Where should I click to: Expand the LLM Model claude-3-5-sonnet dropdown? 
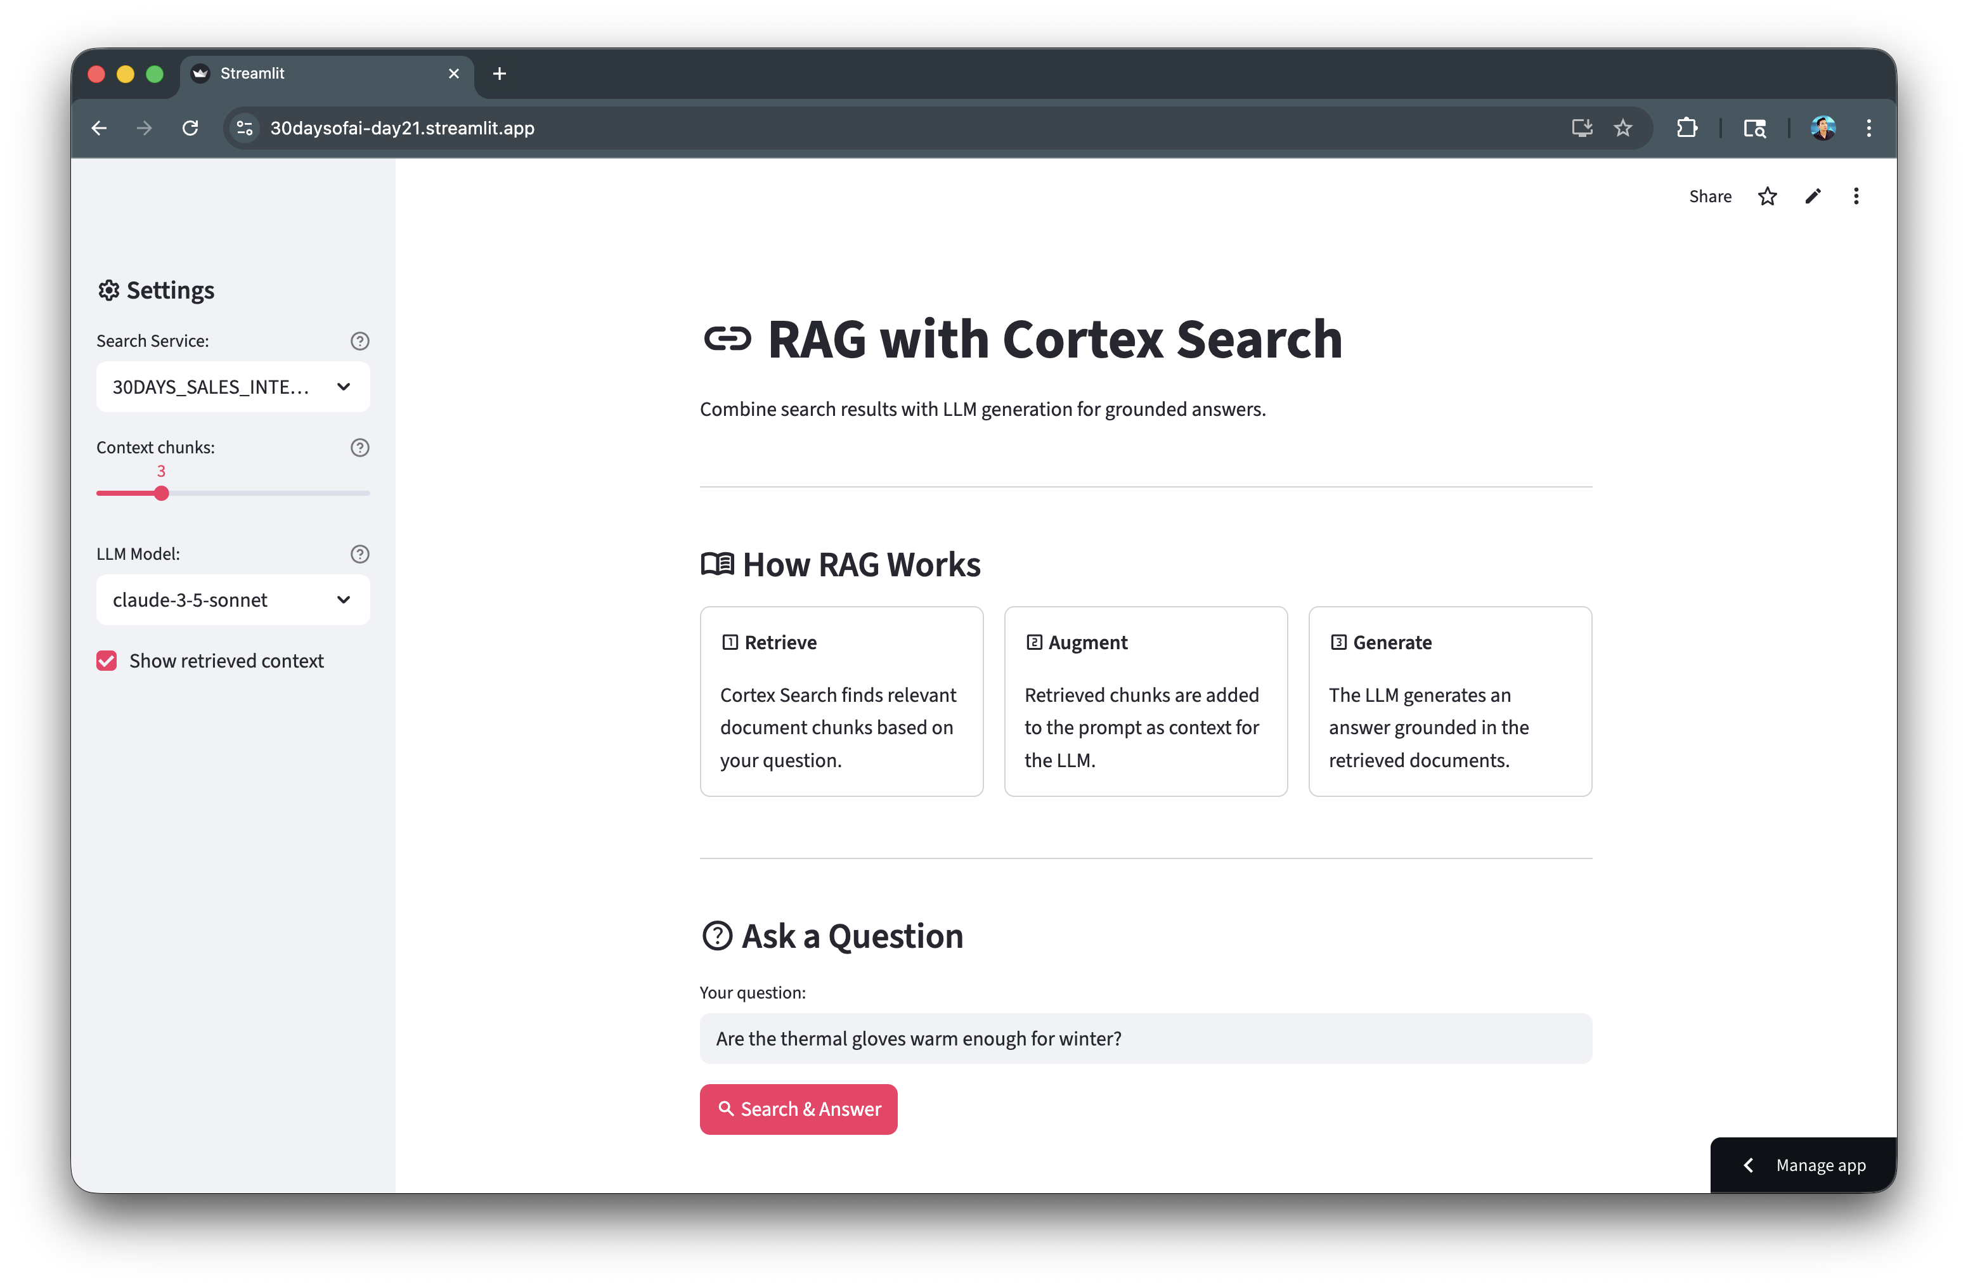click(233, 600)
